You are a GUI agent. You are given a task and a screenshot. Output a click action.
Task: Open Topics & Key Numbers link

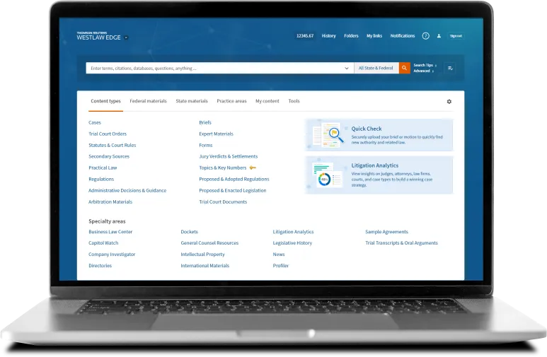click(x=223, y=168)
